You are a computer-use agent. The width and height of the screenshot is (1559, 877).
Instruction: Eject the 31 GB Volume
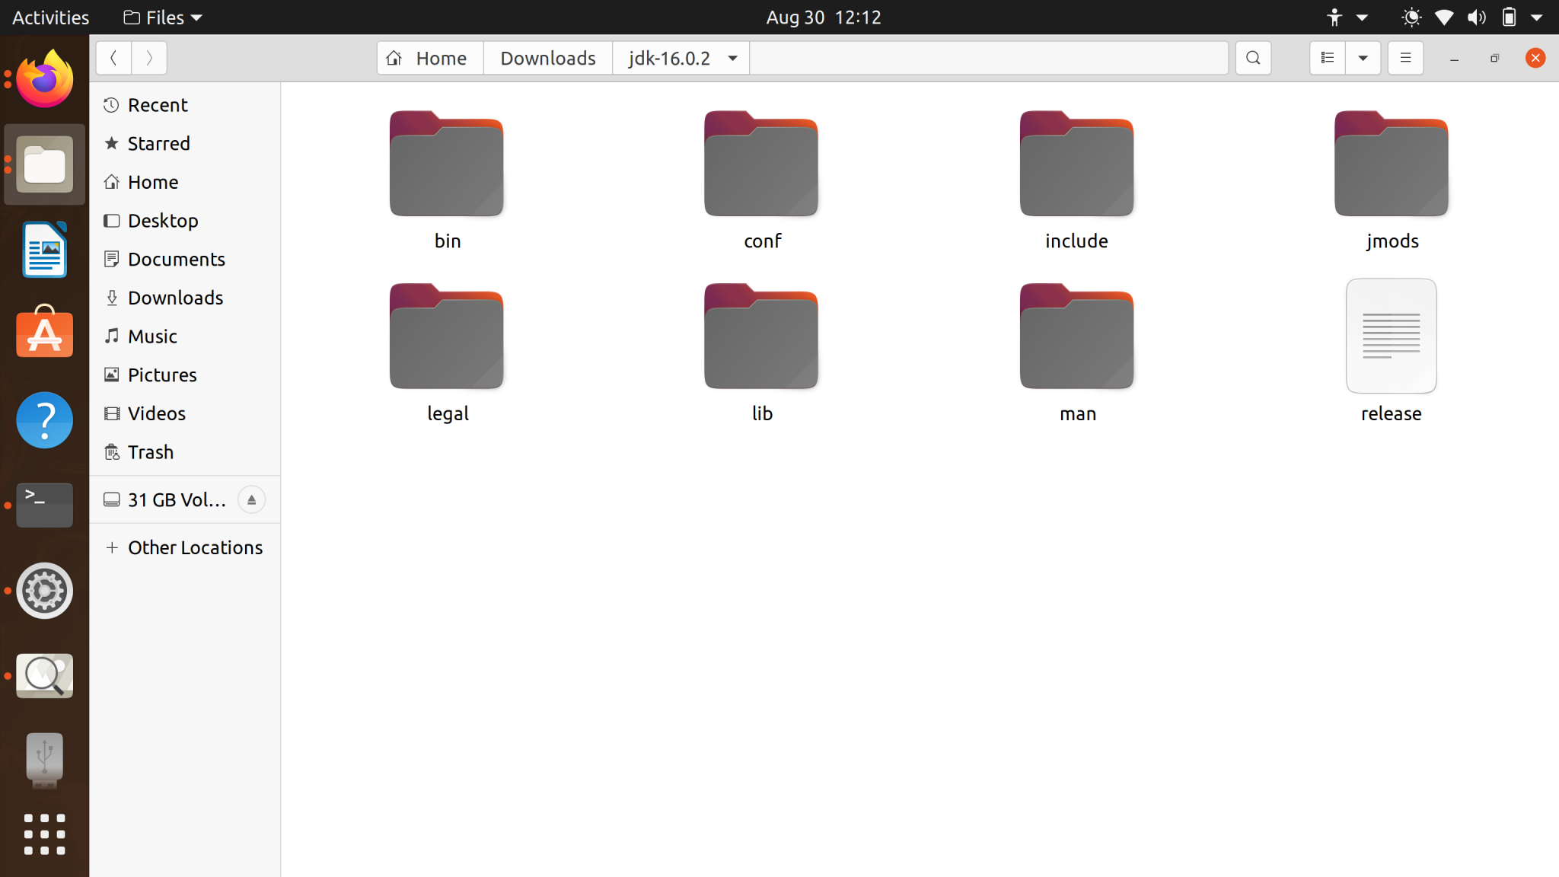pyautogui.click(x=251, y=500)
